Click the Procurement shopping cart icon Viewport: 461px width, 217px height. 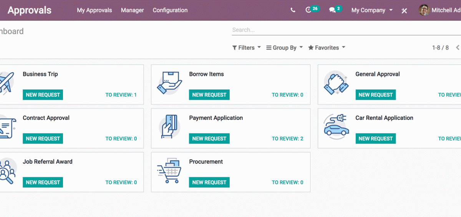(x=169, y=171)
